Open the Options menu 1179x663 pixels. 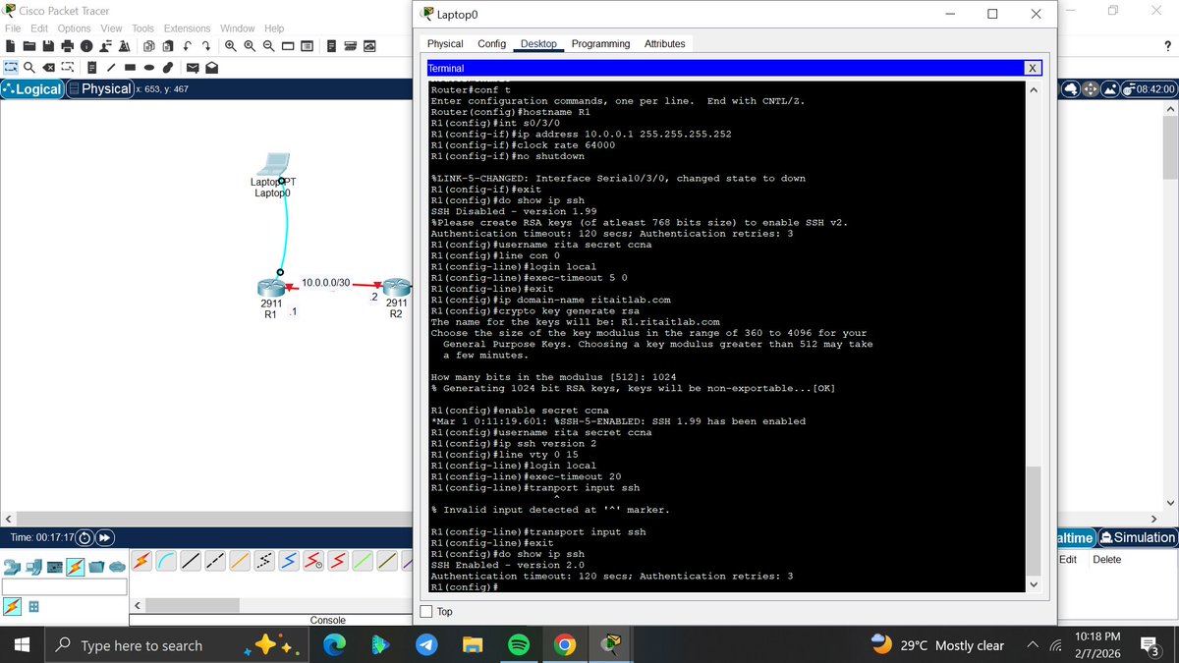coord(75,28)
